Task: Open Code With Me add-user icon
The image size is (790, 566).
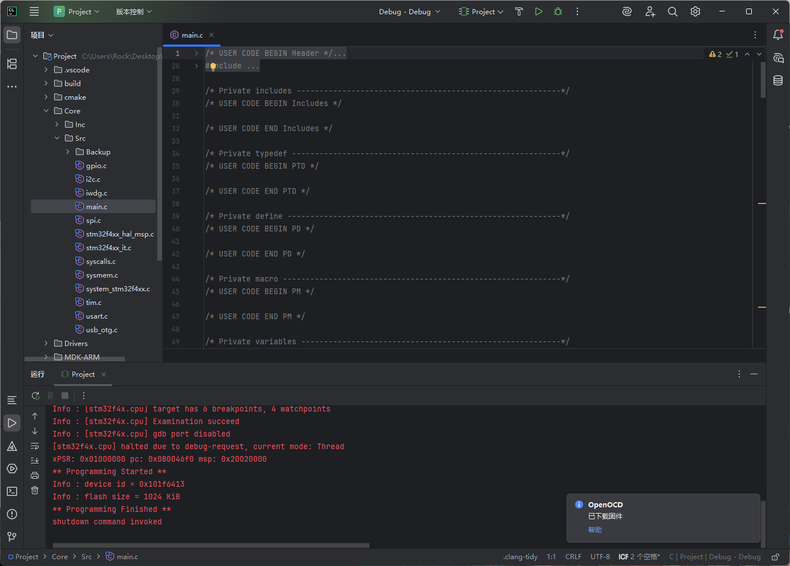Action: tap(650, 11)
